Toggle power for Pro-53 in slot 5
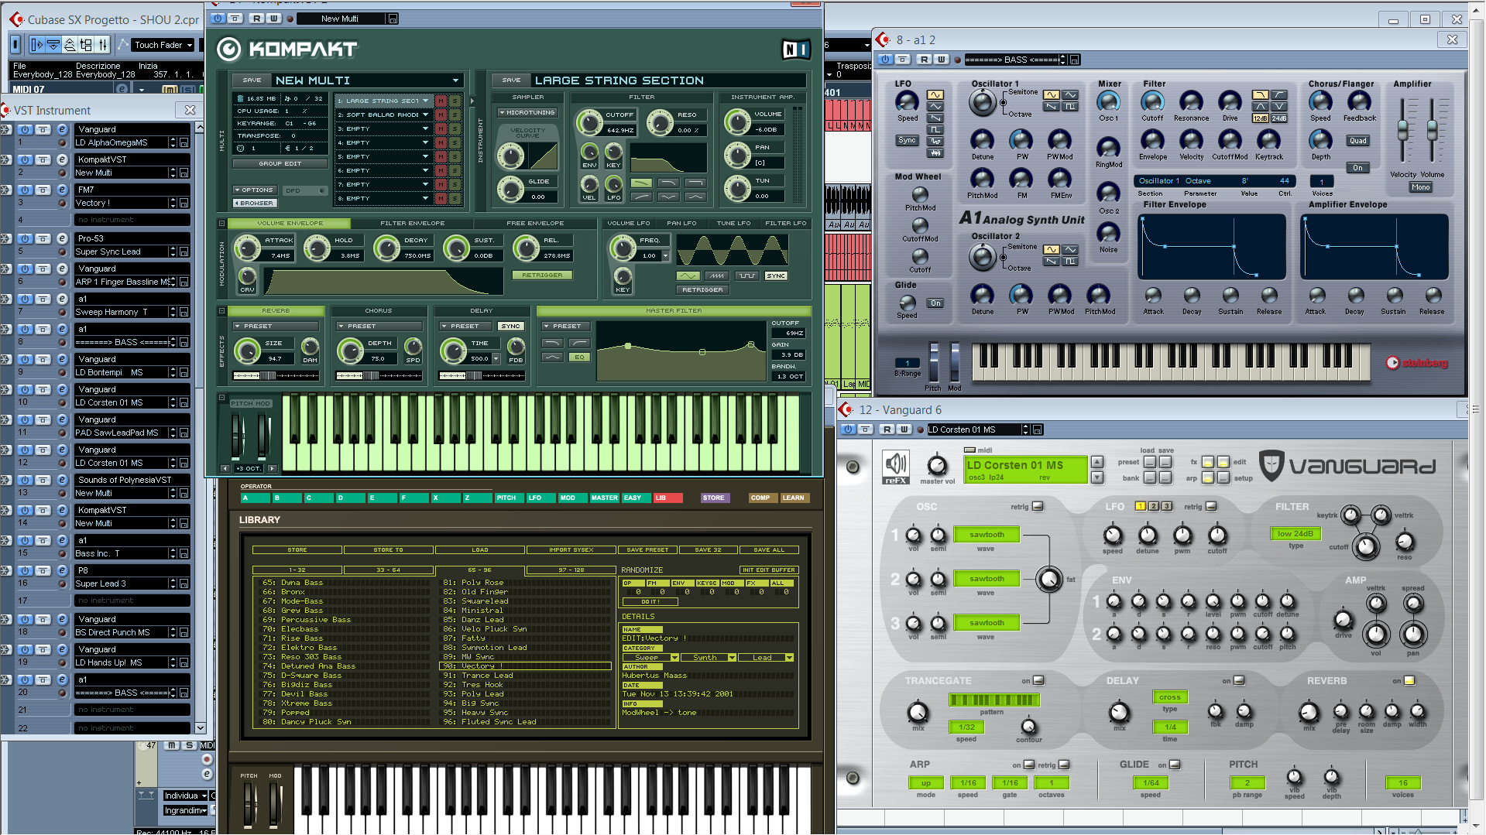Viewport: 1486px width, 835px height. pyautogui.click(x=25, y=238)
